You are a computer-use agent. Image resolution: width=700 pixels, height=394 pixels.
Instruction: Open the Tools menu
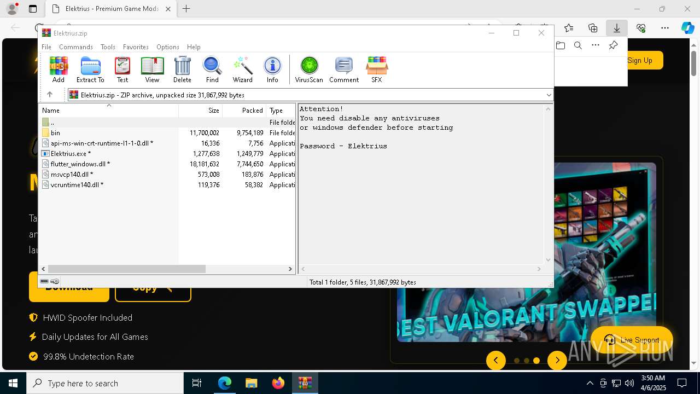pyautogui.click(x=108, y=47)
